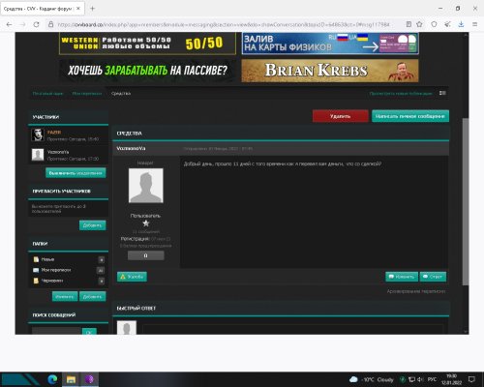The height and width of the screenshot is (387, 484).
Task: Open the Мои переписки folder
Action: 56,270
